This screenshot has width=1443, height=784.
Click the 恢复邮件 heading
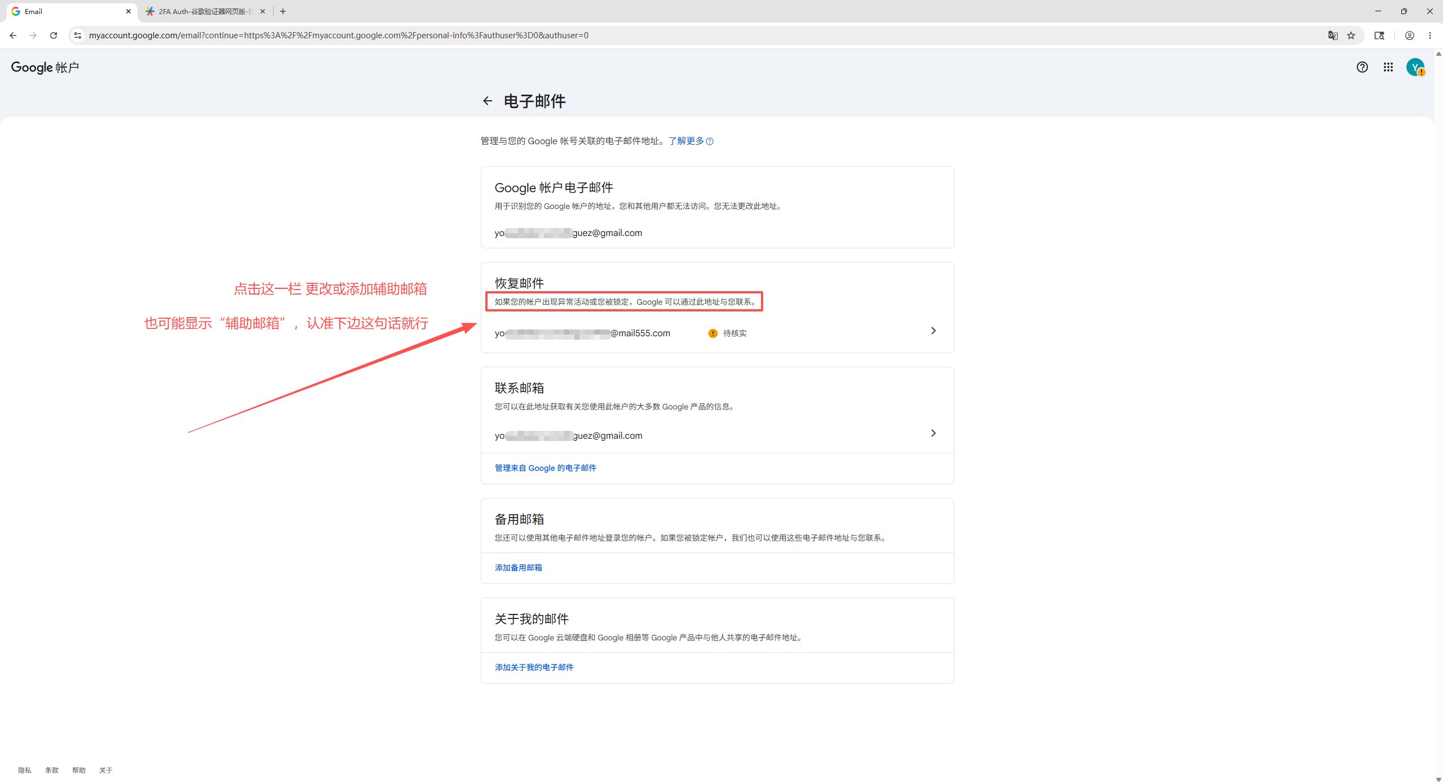pyautogui.click(x=519, y=283)
